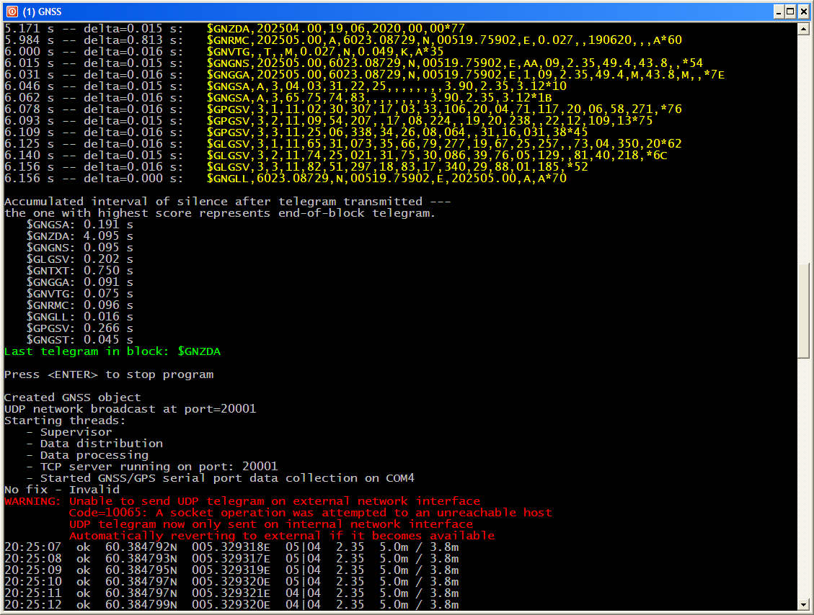Click the "Press <ENTER> to stop program" line
The width and height of the screenshot is (814, 615).
[x=109, y=374]
